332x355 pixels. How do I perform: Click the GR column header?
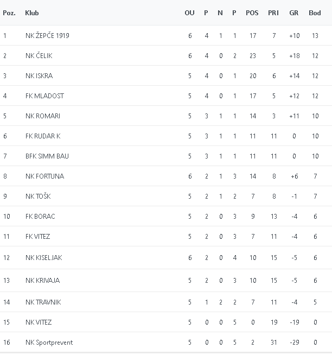[x=294, y=13]
